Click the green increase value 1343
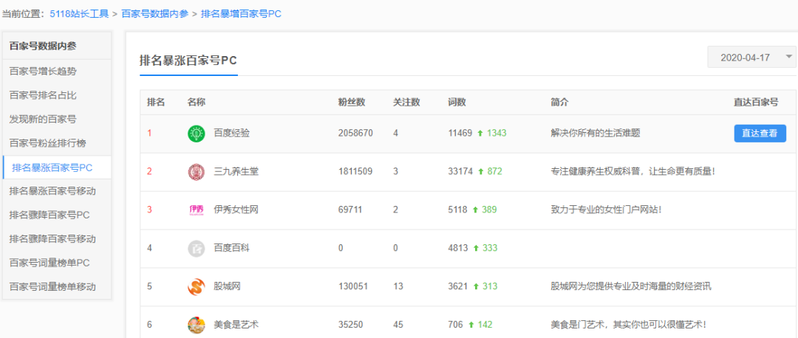The image size is (798, 338). [497, 133]
